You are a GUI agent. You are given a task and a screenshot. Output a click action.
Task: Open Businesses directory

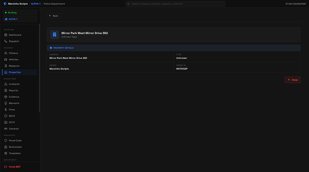20,147
